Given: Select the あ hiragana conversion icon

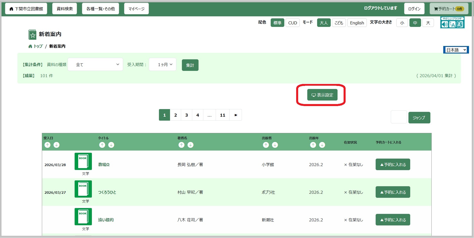Looking at the screenshot, I should 460,24.
